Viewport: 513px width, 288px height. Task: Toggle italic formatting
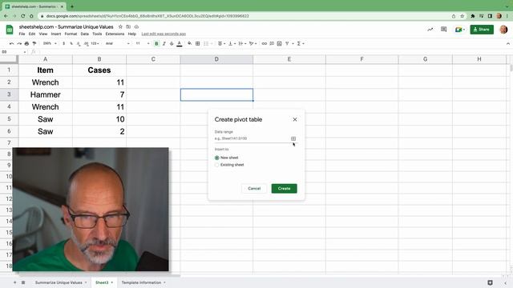pos(164,43)
